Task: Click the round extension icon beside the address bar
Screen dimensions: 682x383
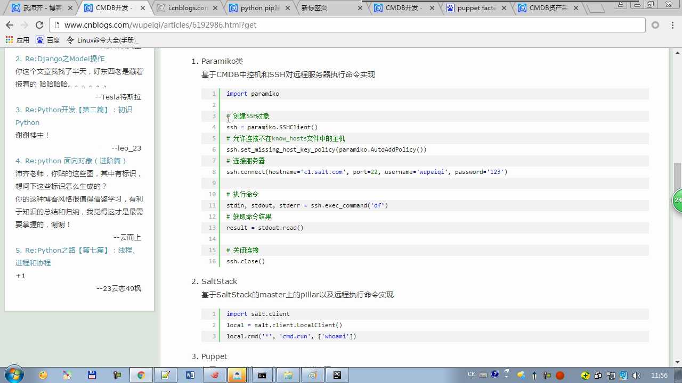Action: click(655, 25)
